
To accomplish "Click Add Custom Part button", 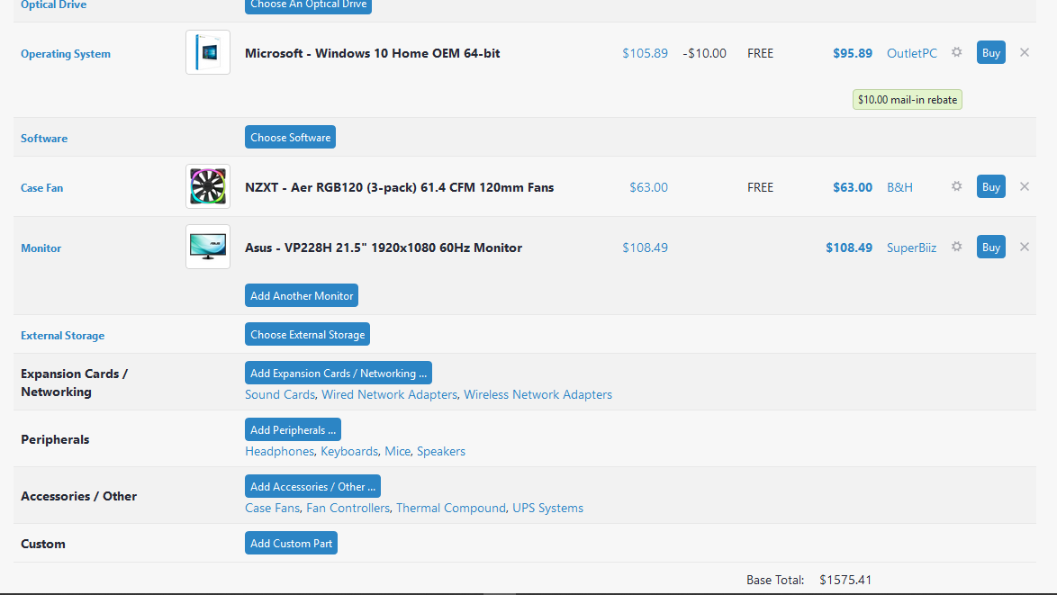I will pos(291,543).
